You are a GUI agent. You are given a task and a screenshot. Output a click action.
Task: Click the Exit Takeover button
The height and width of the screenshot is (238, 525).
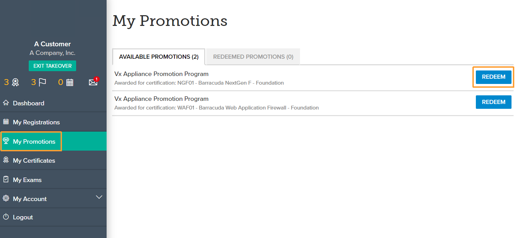tap(52, 66)
